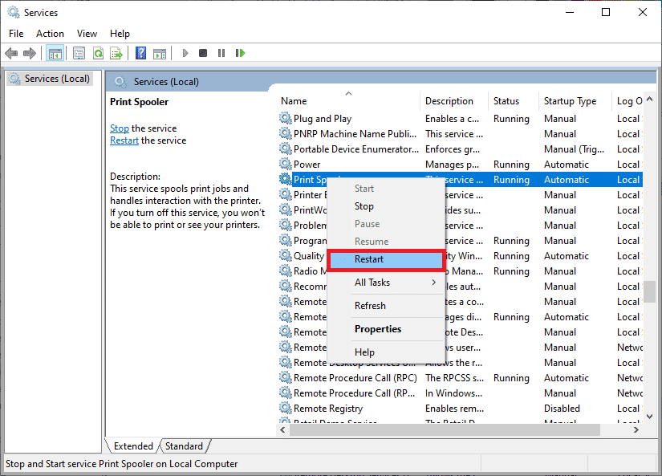The image size is (662, 476).
Task: Sort by the Startup Type column header
Action: 570,101
